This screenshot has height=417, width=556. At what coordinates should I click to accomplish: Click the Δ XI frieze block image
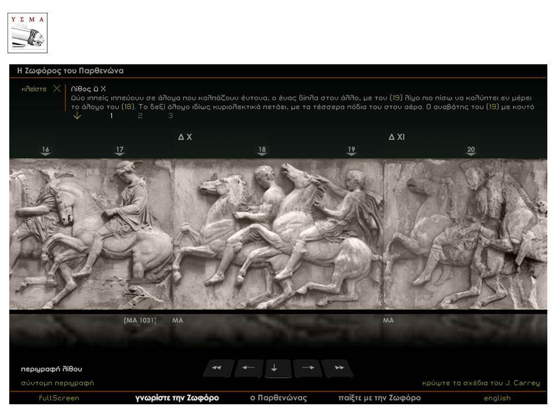[465, 234]
